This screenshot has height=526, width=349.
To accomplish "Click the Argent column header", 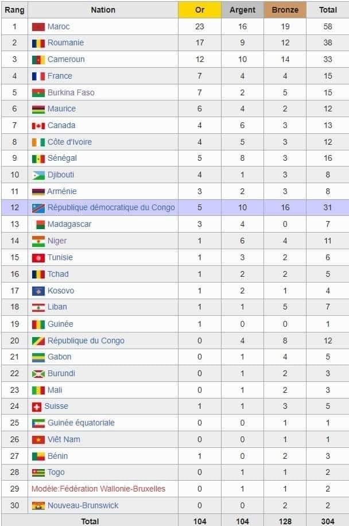I will click(242, 10).
